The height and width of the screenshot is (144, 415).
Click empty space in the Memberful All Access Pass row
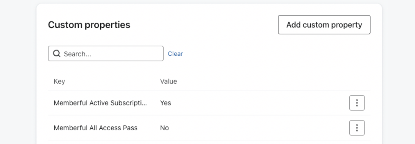pos(256,128)
